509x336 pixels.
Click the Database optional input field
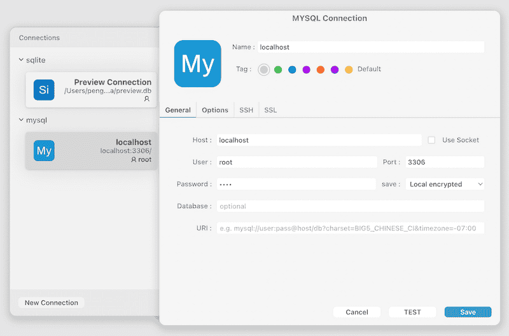pyautogui.click(x=351, y=206)
